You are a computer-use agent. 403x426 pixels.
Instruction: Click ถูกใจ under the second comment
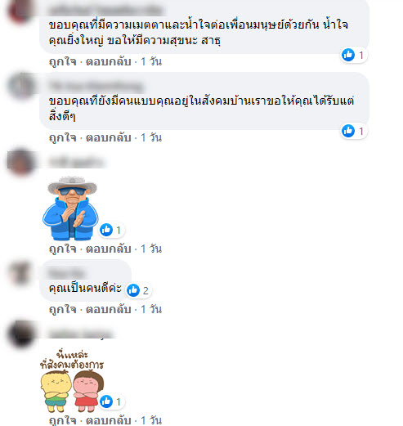(62, 137)
